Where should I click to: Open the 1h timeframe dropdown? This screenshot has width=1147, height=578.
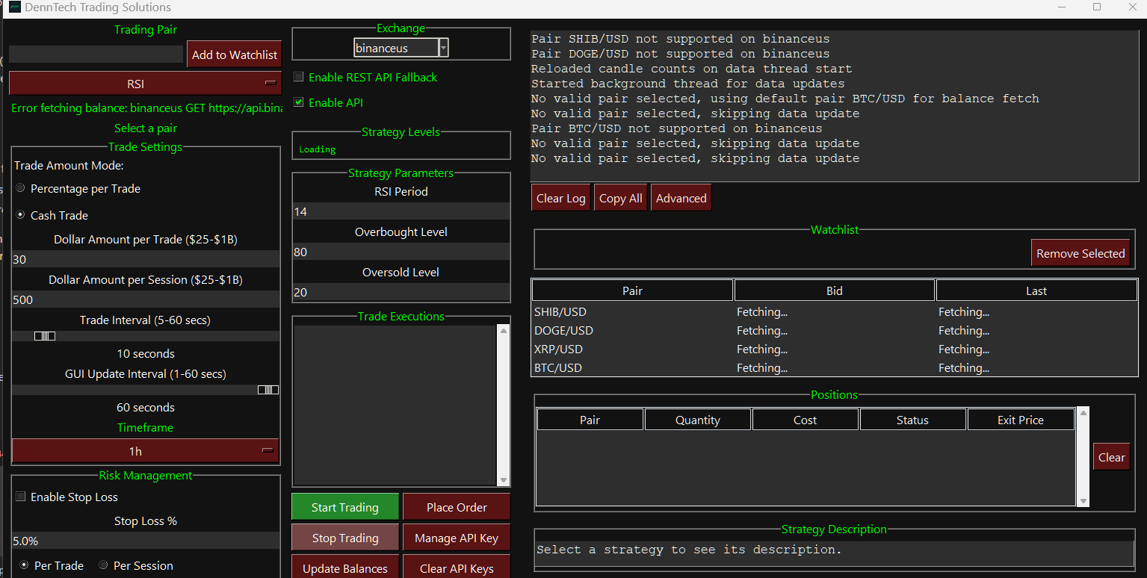click(267, 451)
